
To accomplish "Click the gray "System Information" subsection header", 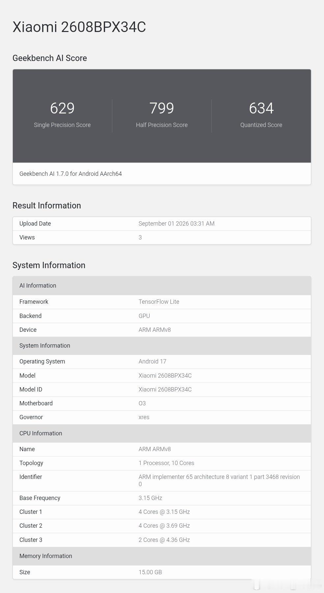I will point(162,346).
